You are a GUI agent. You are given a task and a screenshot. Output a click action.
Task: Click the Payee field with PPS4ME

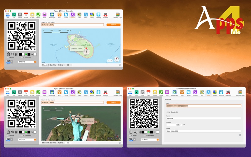click(x=204, y=119)
